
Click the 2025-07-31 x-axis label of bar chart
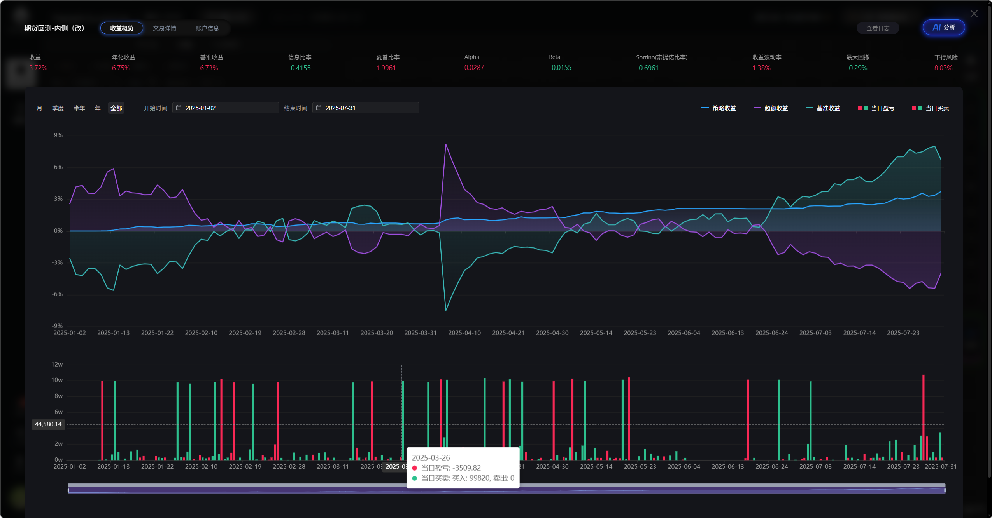tap(941, 467)
